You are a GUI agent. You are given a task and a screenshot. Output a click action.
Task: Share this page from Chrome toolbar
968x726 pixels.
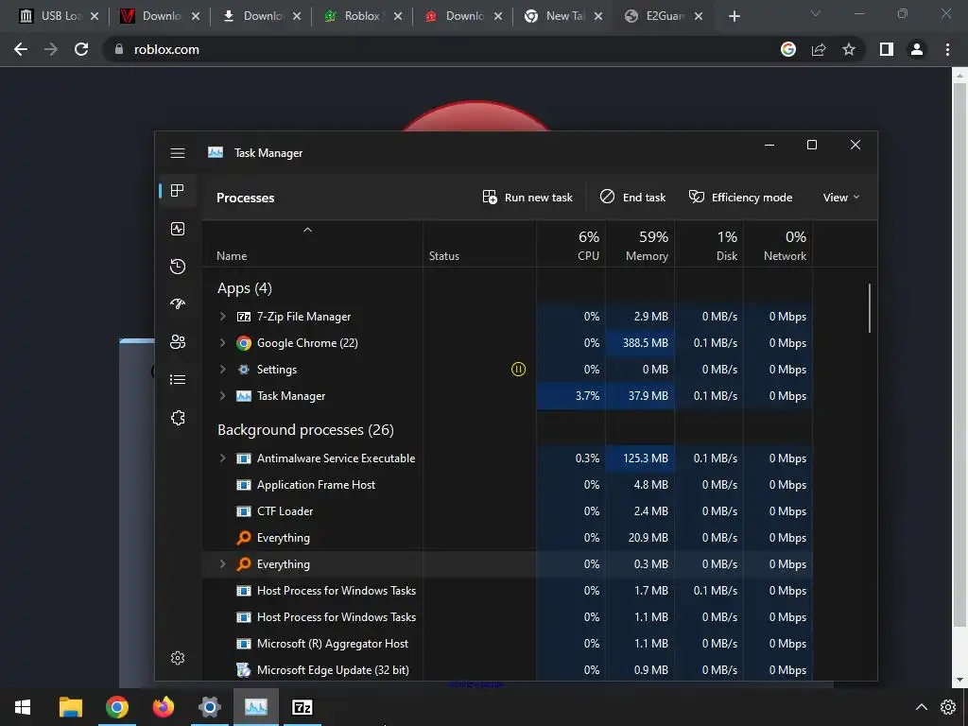coord(819,49)
